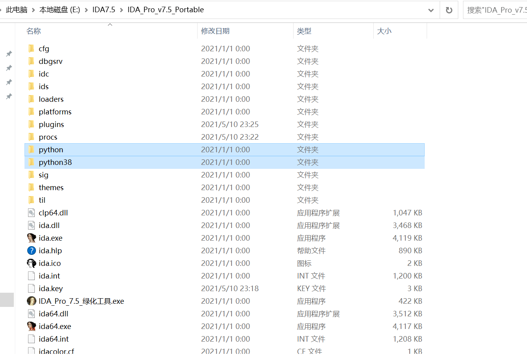
Task: Select the ida64.int file icon
Action: 32,339
